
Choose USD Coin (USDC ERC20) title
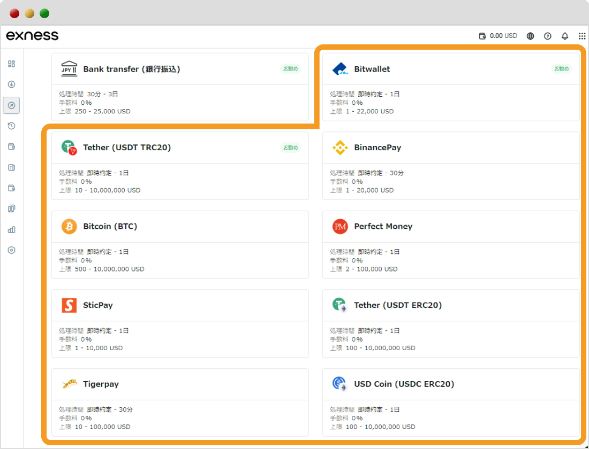[x=404, y=384]
